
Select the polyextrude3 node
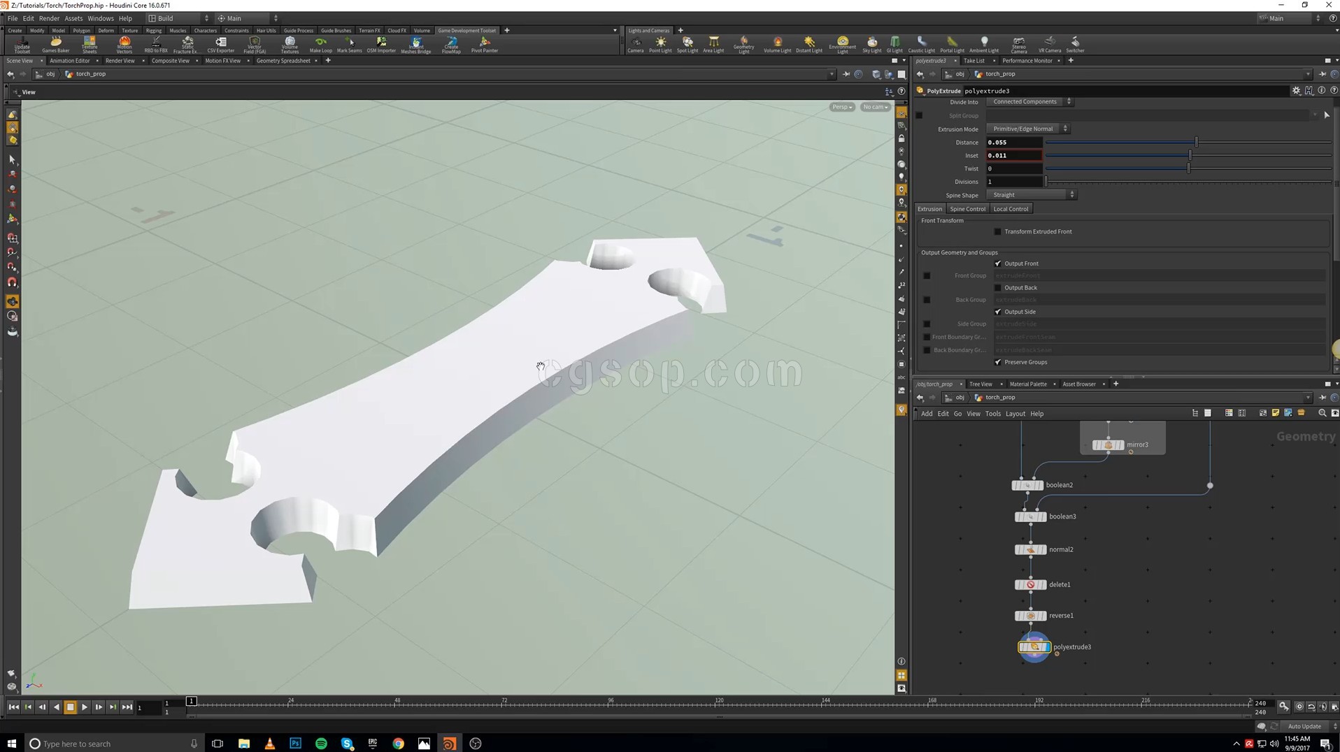click(x=1034, y=647)
